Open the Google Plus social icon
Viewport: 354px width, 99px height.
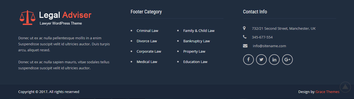point(287,59)
